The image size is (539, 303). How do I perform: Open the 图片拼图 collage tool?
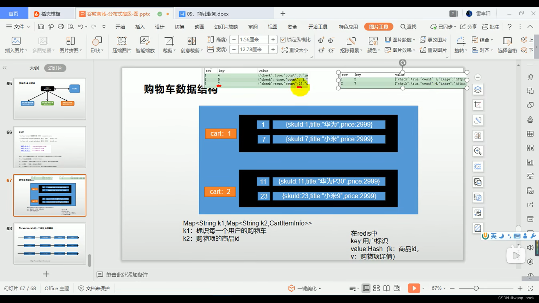70,45
